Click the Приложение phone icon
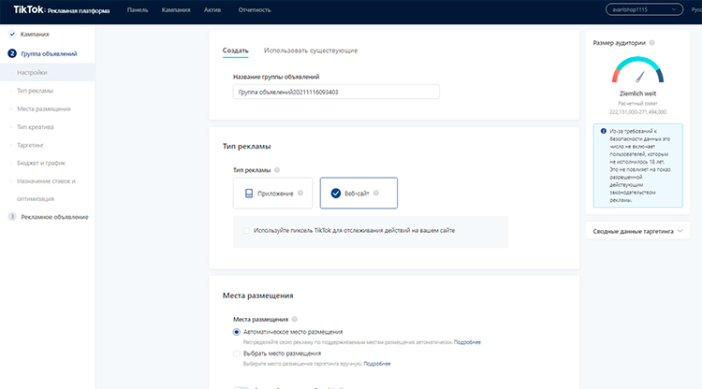The width and height of the screenshot is (702, 389). click(249, 194)
